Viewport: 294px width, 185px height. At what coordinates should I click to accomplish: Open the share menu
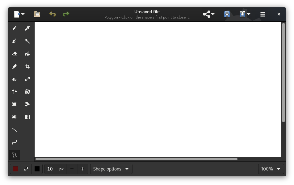point(208,14)
